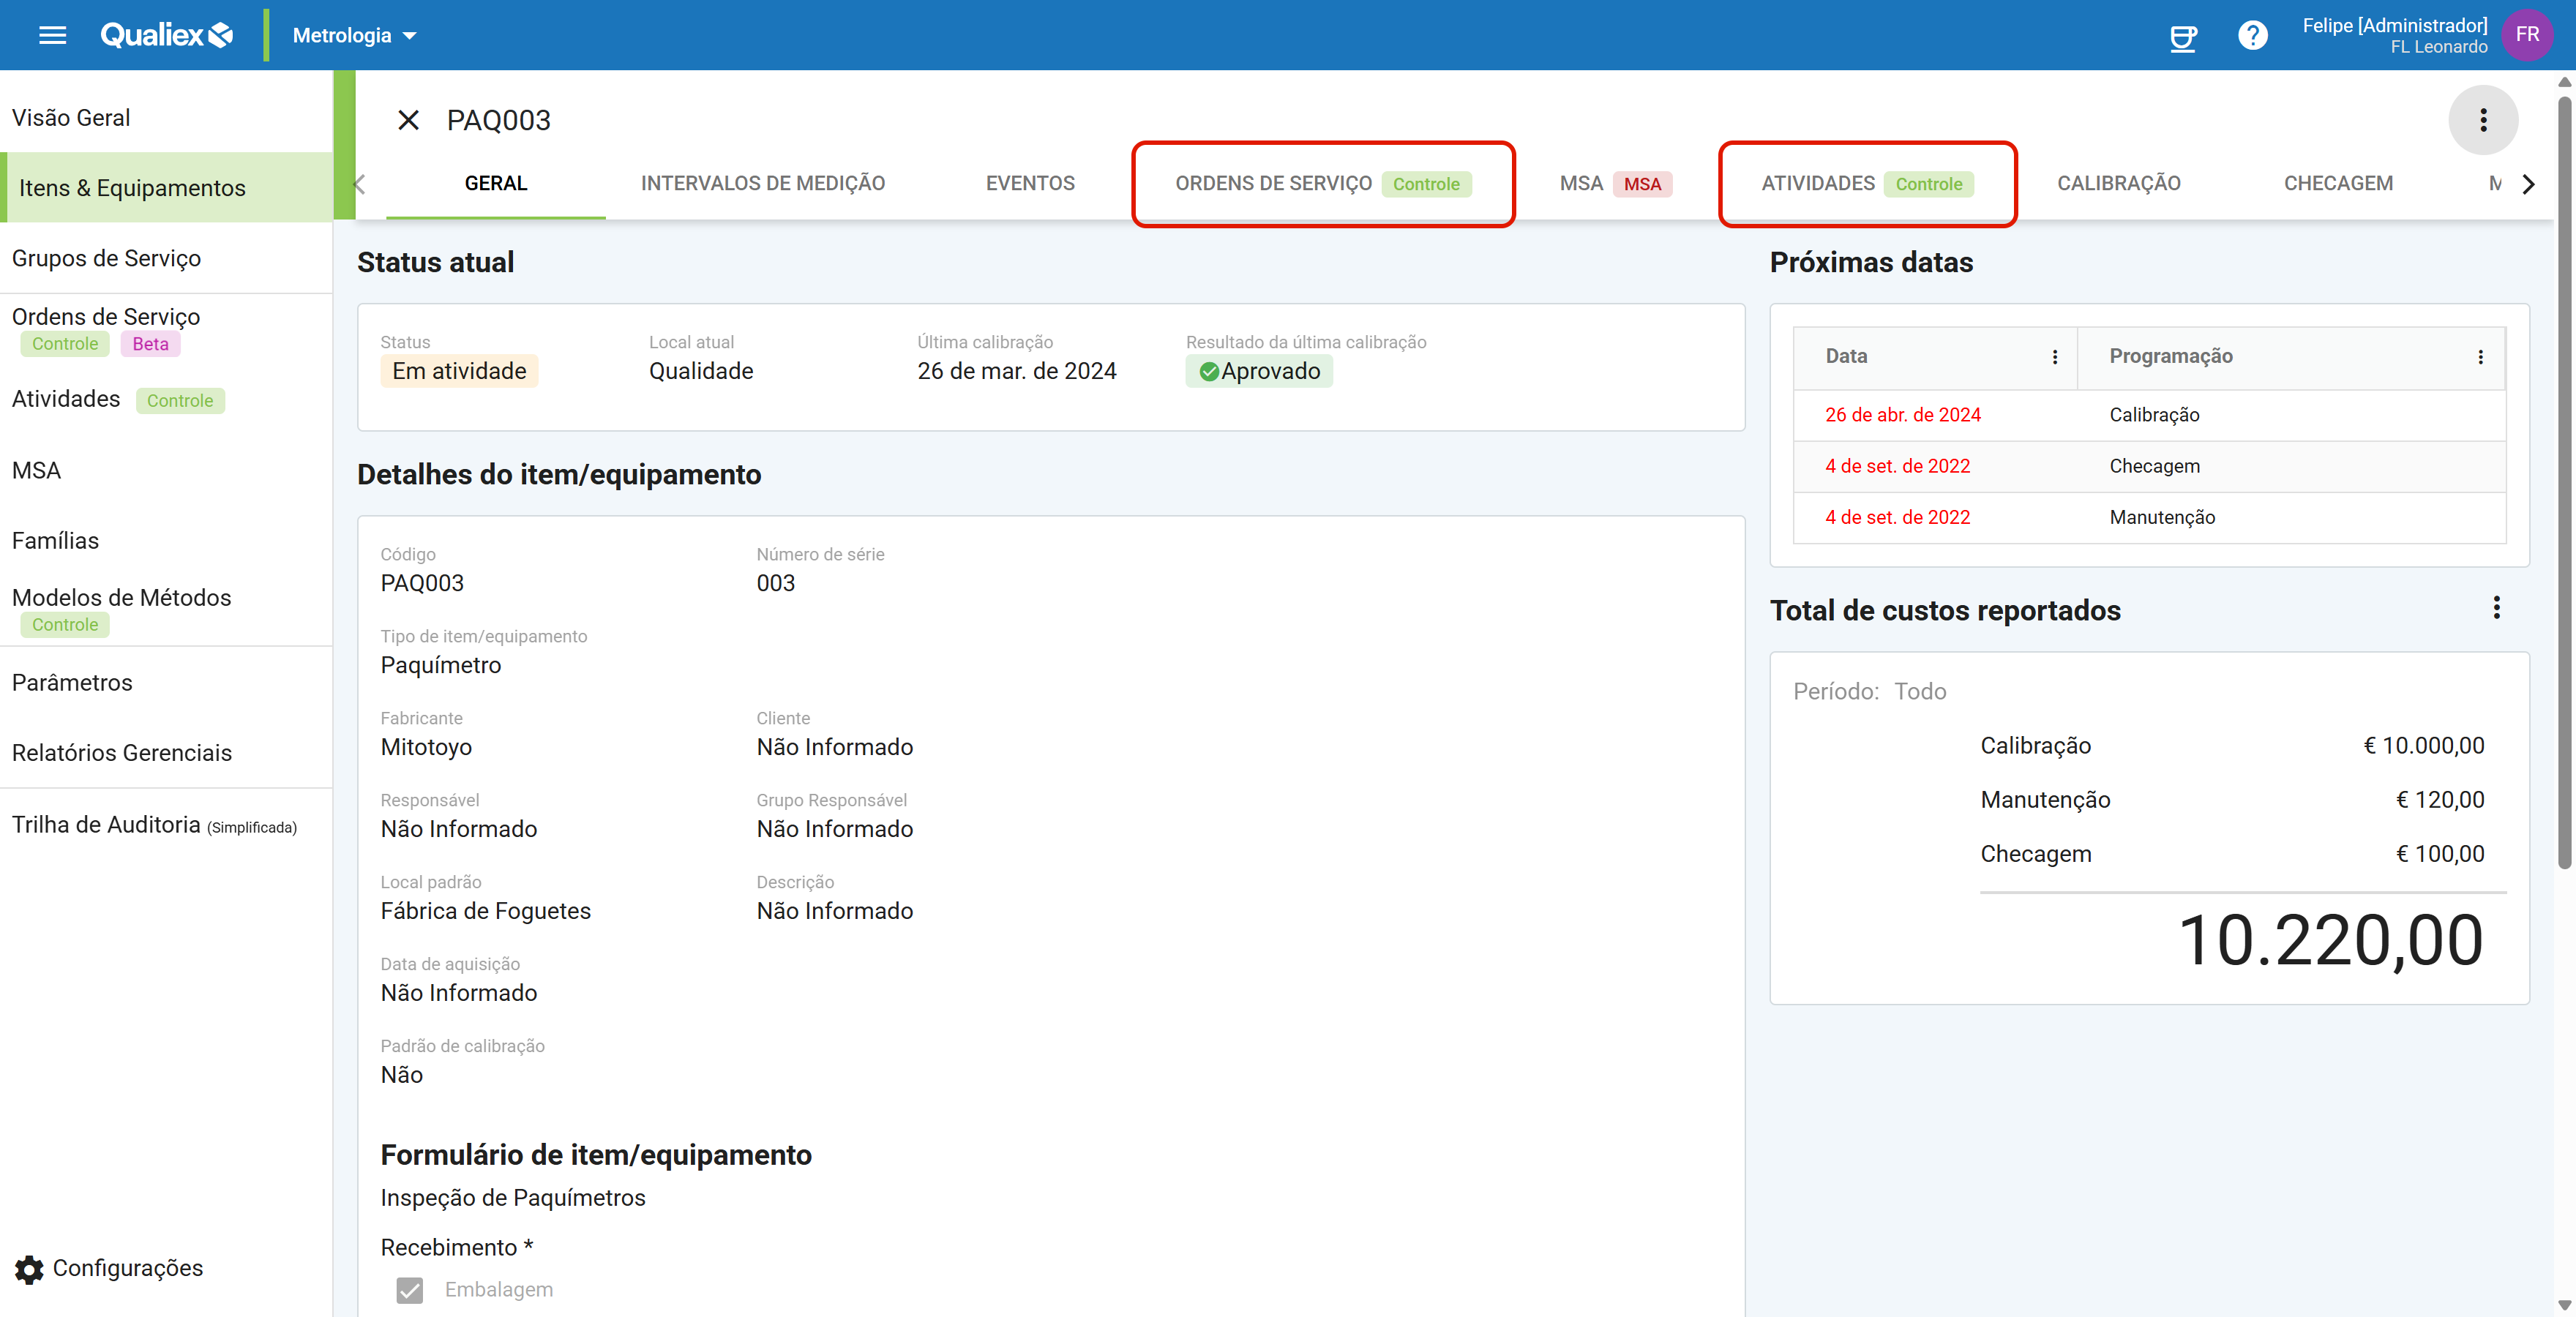This screenshot has height=1317, width=2576.
Task: Switch to the GERAL tab
Action: [496, 183]
